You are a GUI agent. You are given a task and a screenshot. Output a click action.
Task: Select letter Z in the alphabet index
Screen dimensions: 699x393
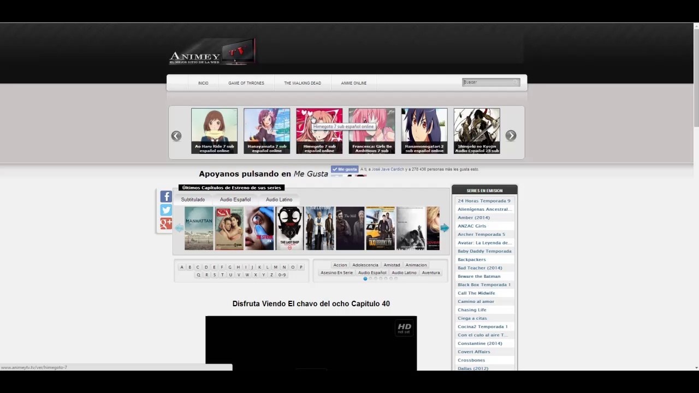coord(271,275)
